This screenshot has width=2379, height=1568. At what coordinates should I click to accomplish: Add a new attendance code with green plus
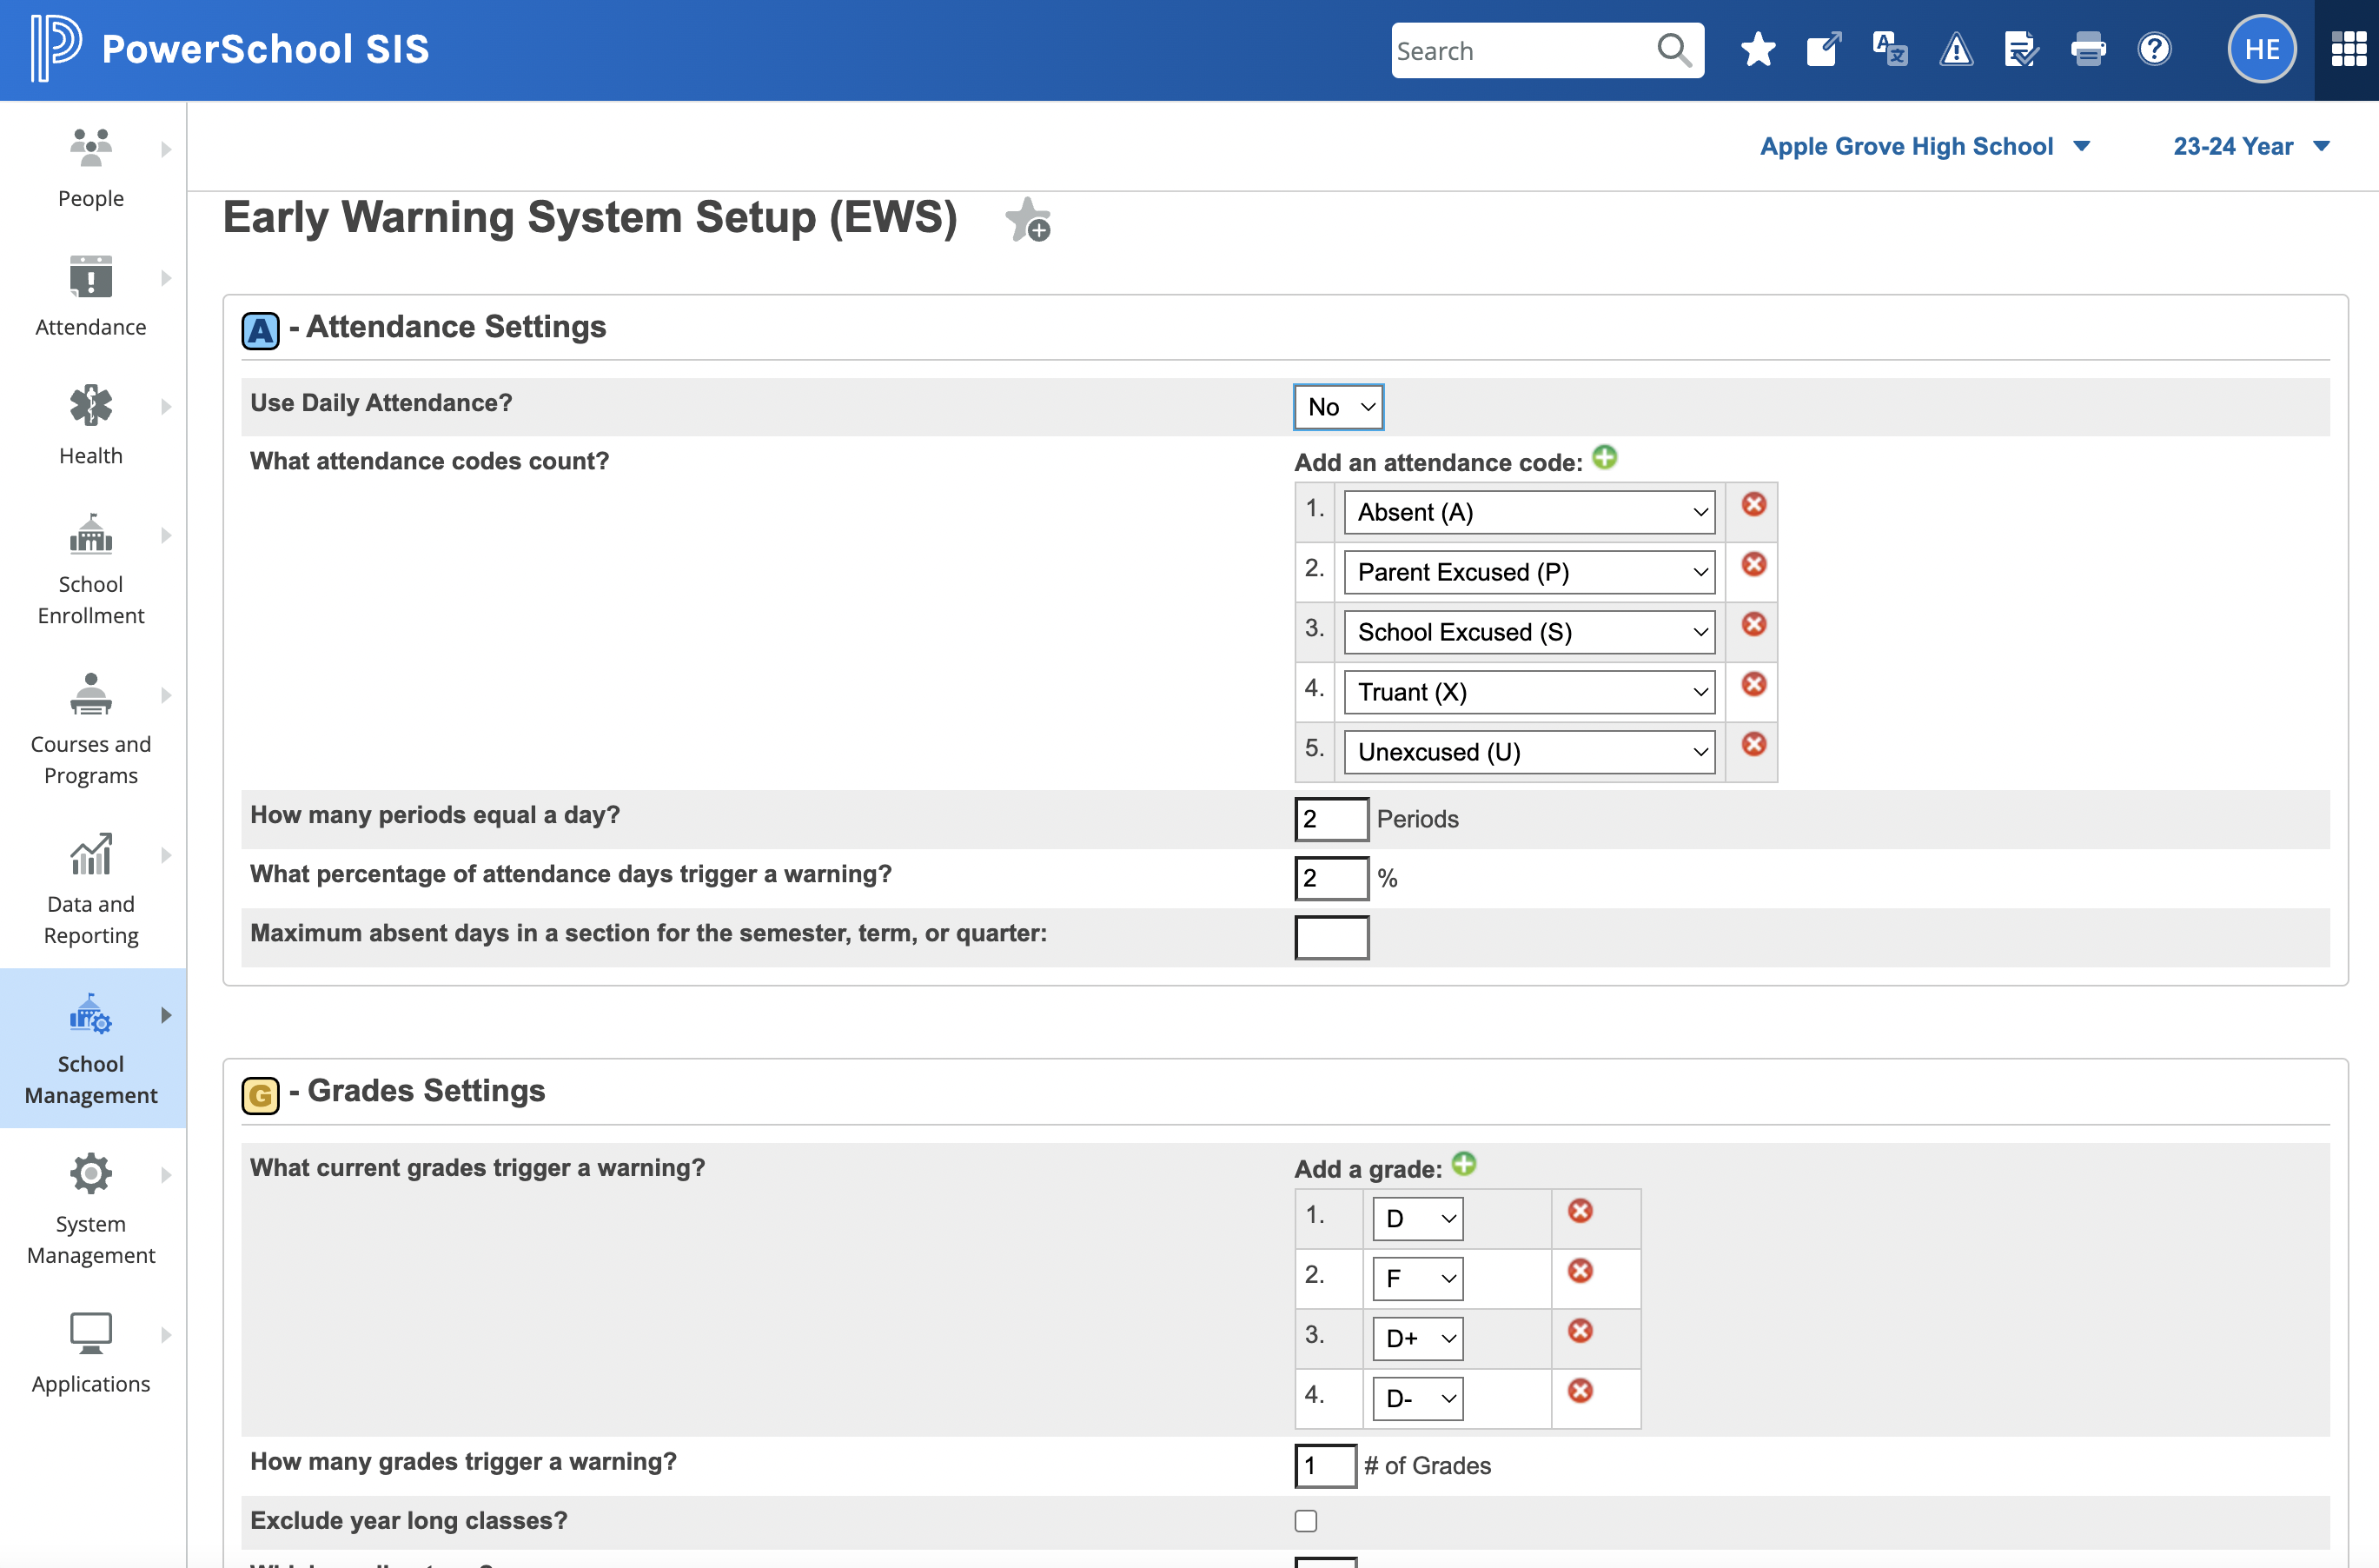coord(1606,456)
